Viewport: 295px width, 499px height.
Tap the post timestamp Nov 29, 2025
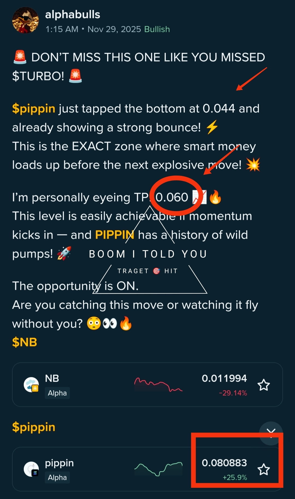pos(114,29)
